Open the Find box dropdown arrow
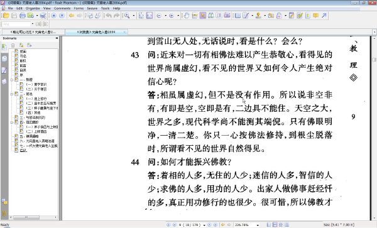Image resolution: width=377 pixels, height=228 pixels. tap(33, 24)
